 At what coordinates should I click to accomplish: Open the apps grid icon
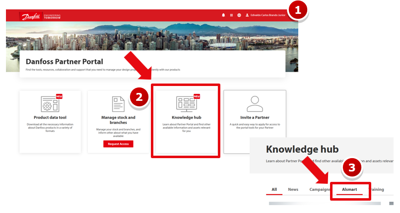click(231, 15)
